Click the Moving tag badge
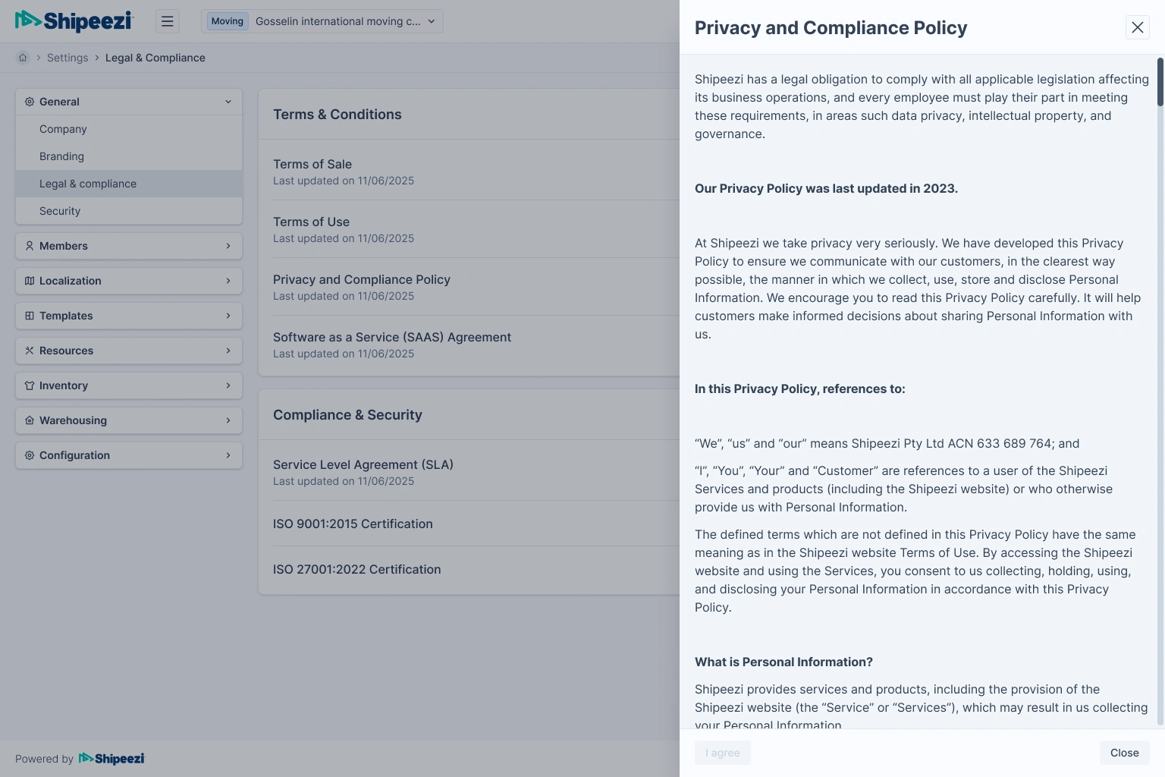The width and height of the screenshot is (1165, 777). [x=228, y=21]
